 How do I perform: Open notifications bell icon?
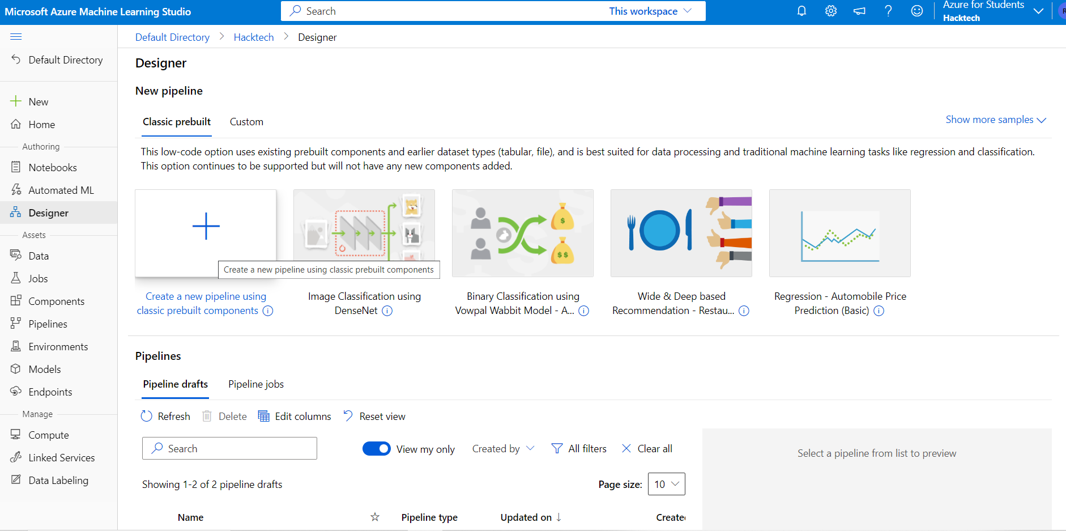point(801,11)
